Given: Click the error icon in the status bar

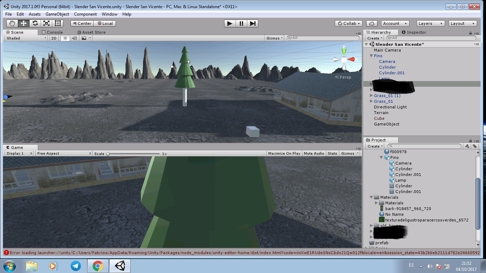Looking at the screenshot, I should pyautogui.click(x=6, y=253).
